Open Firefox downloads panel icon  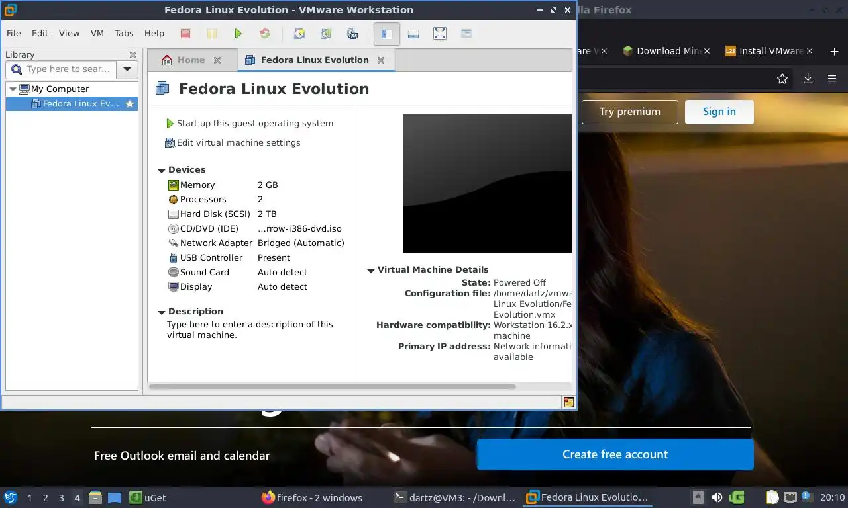808,79
